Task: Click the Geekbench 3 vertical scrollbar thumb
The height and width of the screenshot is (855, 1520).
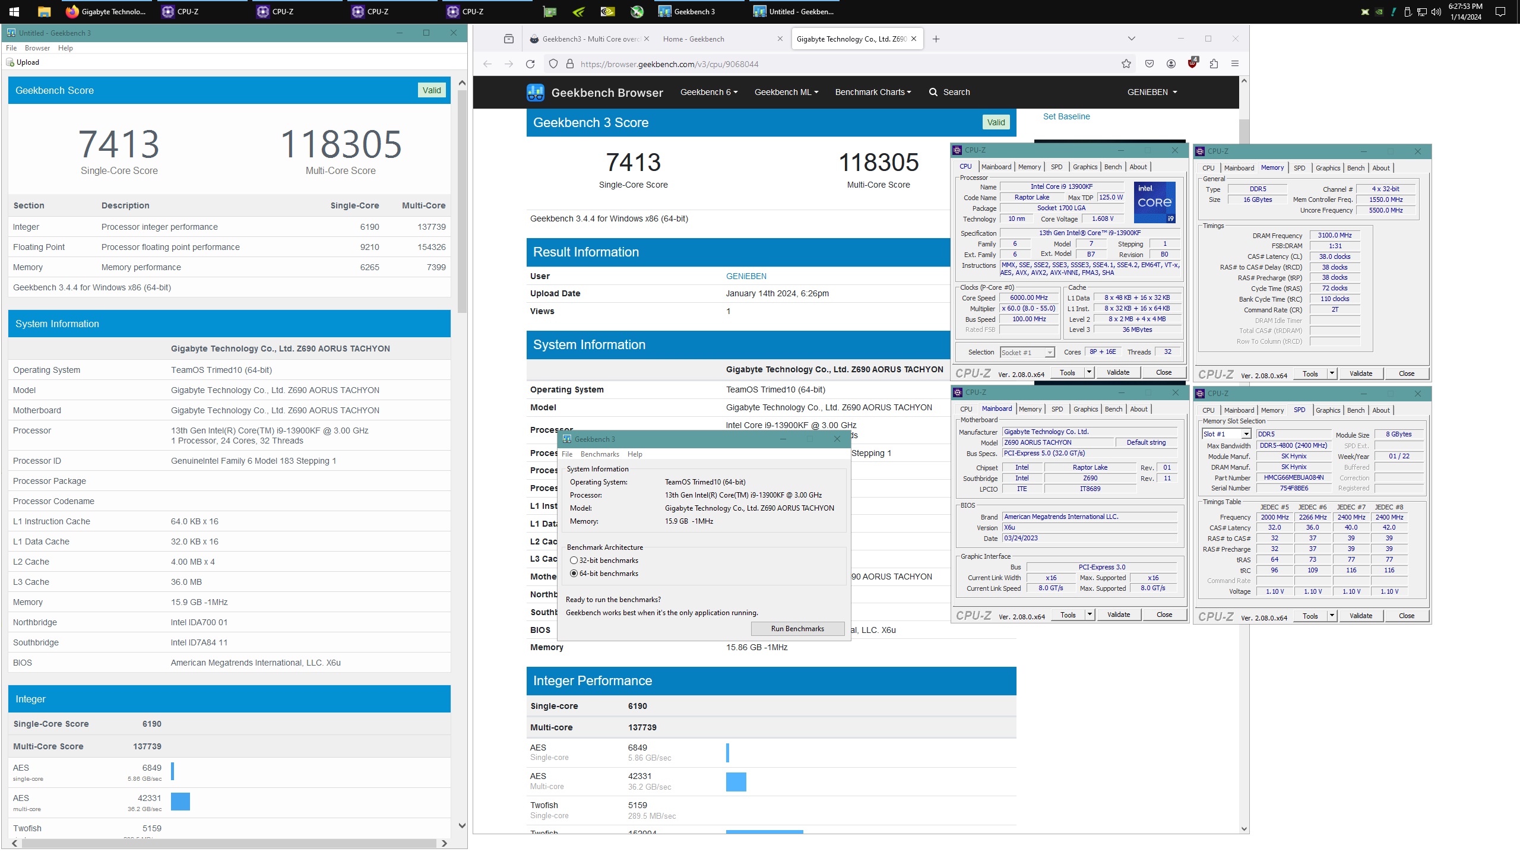Action: (x=462, y=202)
